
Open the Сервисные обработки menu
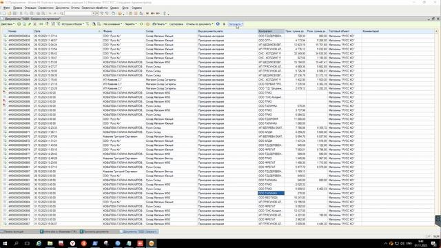pyautogui.click(x=95, y=8)
